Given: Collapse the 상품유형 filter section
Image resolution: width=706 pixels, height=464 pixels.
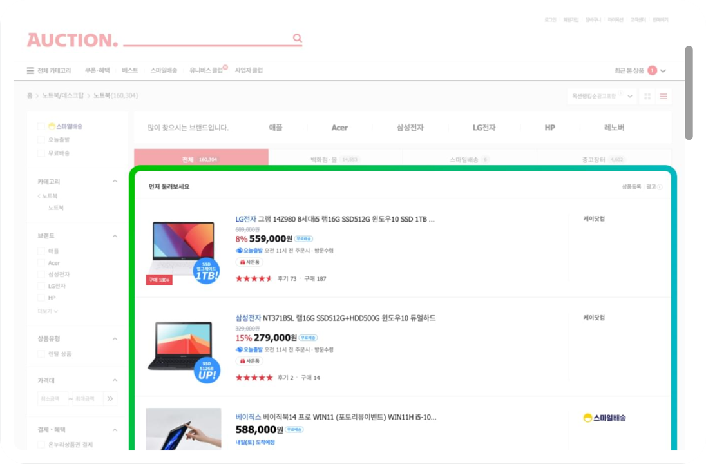Looking at the screenshot, I should point(115,339).
